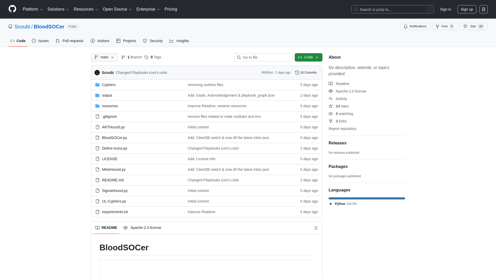View commit history via the 16 Commits icon
Viewport: 496px width, 279px height.
pos(297,73)
